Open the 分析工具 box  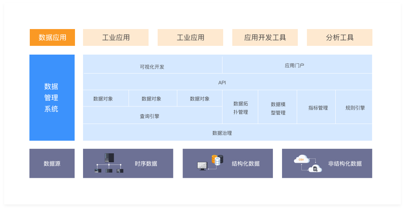click(x=339, y=37)
